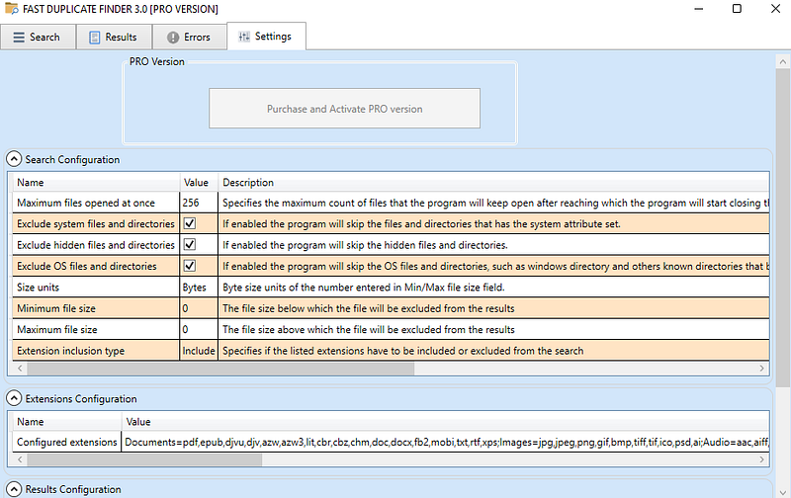
Task: Open the Size units Bytes value
Action: pyautogui.click(x=199, y=288)
